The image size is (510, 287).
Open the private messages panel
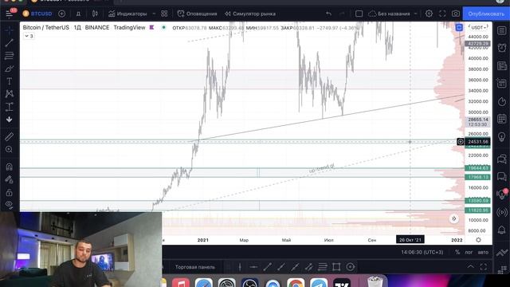tap(502, 177)
